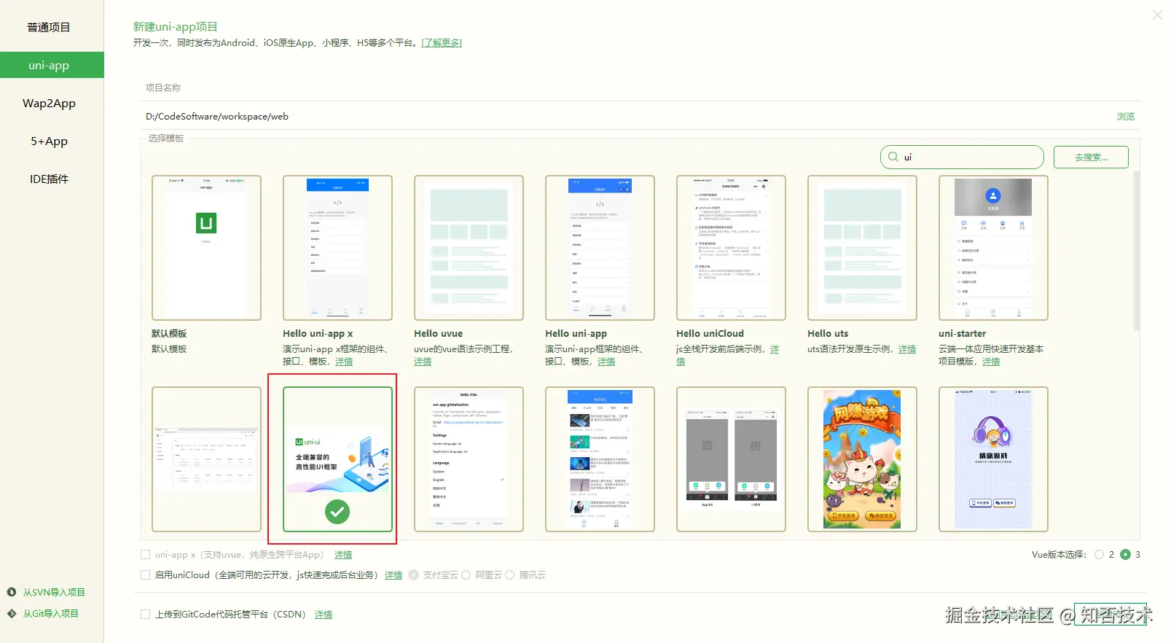Select the 网赚游戏 template thumbnail

pyautogui.click(x=862, y=459)
